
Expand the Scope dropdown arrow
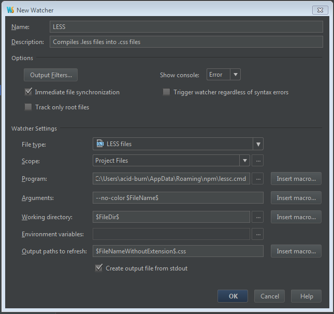(245, 161)
